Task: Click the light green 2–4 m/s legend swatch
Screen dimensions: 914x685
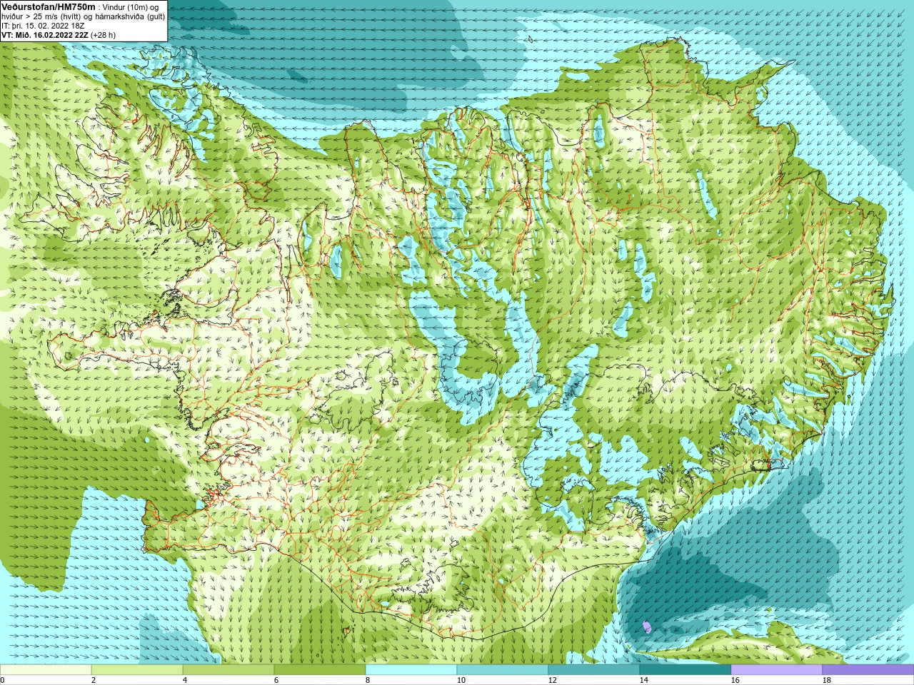Action: point(137,670)
